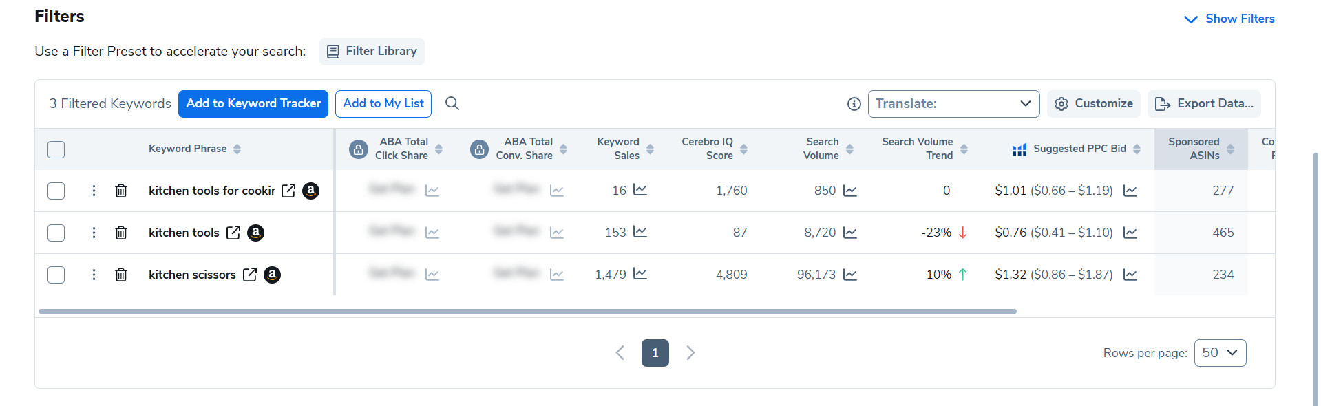Delete the kitchen tools keyword row
1321x406 pixels.
coord(121,233)
